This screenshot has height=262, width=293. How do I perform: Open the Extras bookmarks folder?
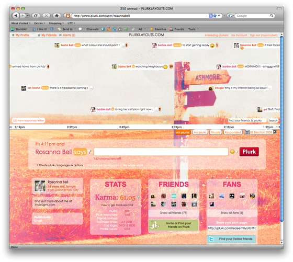(x=39, y=23)
